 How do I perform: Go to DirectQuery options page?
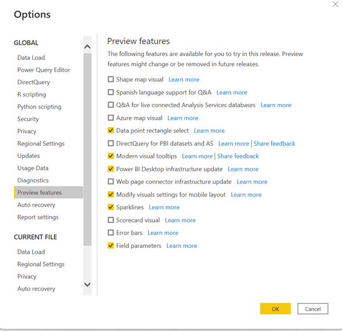[49, 82]
